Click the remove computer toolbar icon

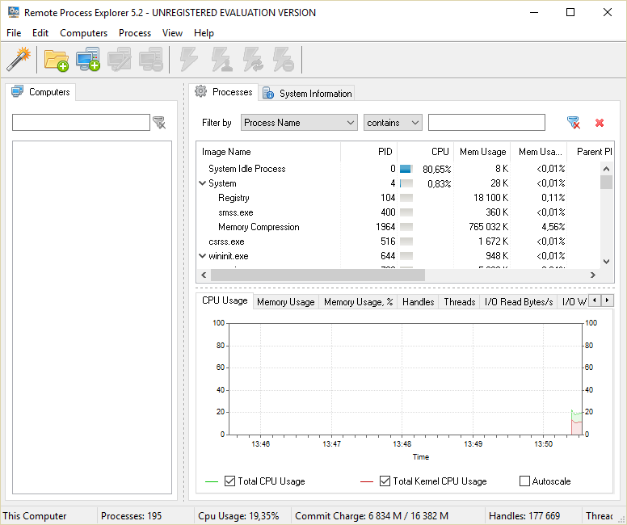(x=151, y=60)
